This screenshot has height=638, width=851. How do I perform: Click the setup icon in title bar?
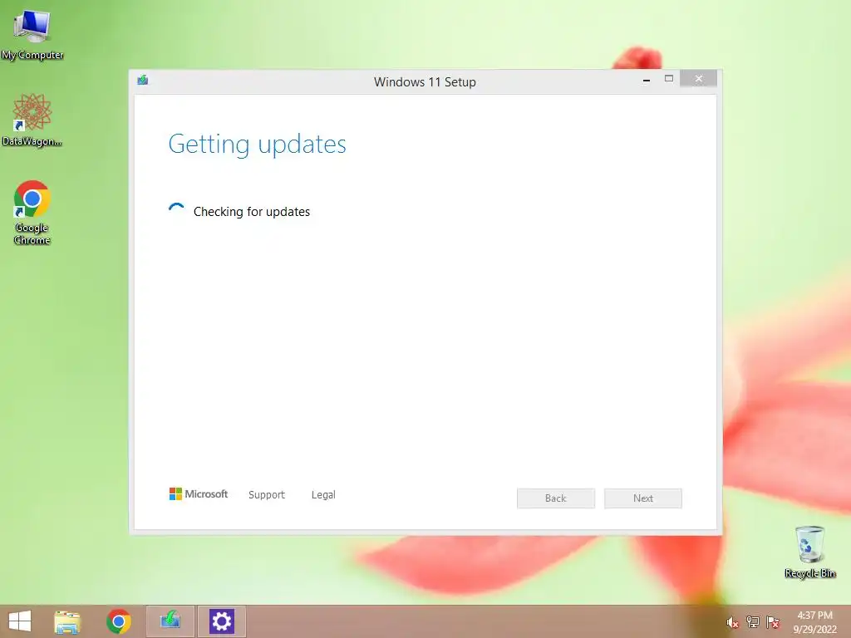[143, 81]
